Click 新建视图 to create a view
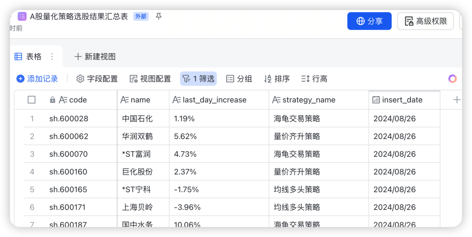This screenshot has width=472, height=237. click(x=95, y=57)
